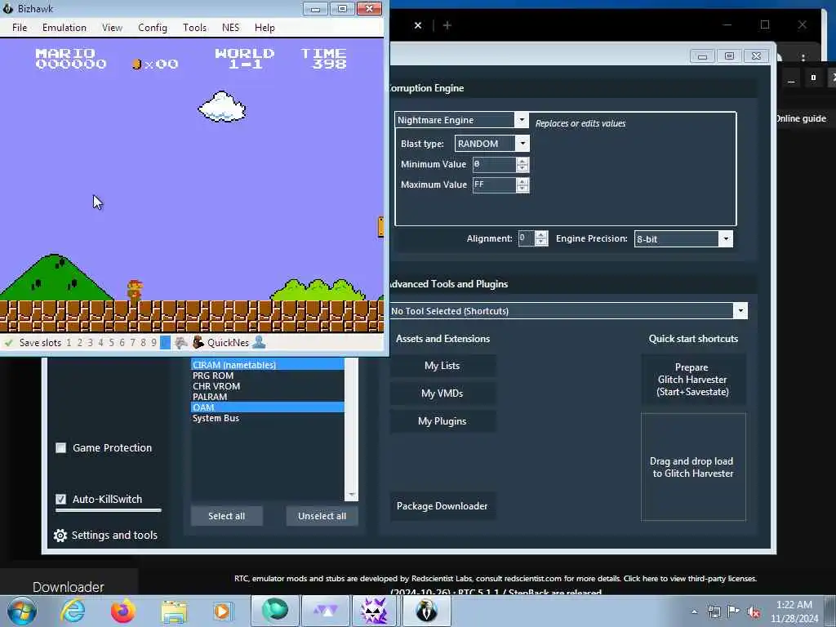Open Firefox from the taskbar
The width and height of the screenshot is (836, 627).
coord(122,611)
